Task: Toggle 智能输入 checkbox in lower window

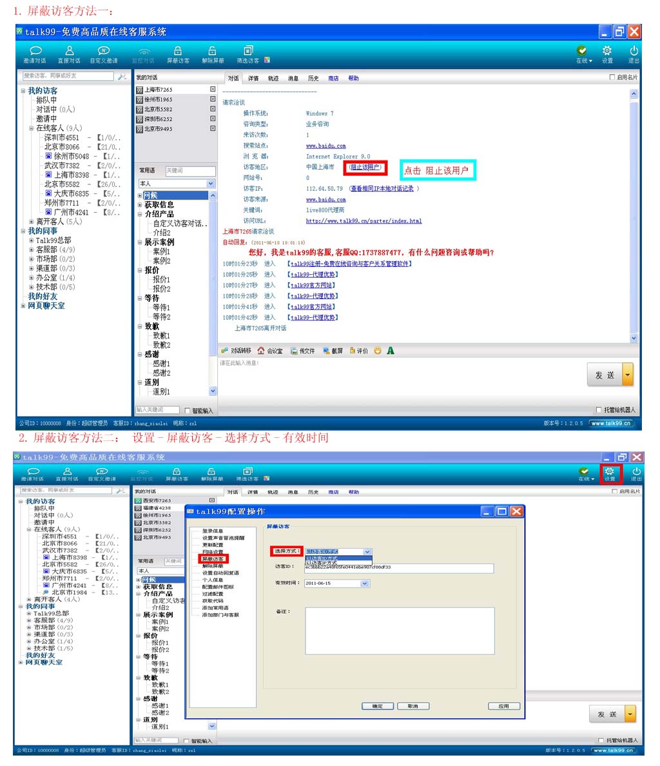Action: tap(186, 741)
